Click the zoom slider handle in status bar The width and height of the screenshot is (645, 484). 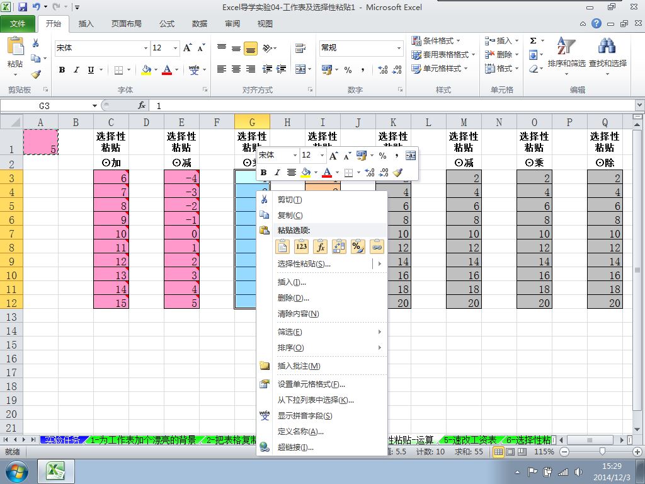[x=602, y=452]
